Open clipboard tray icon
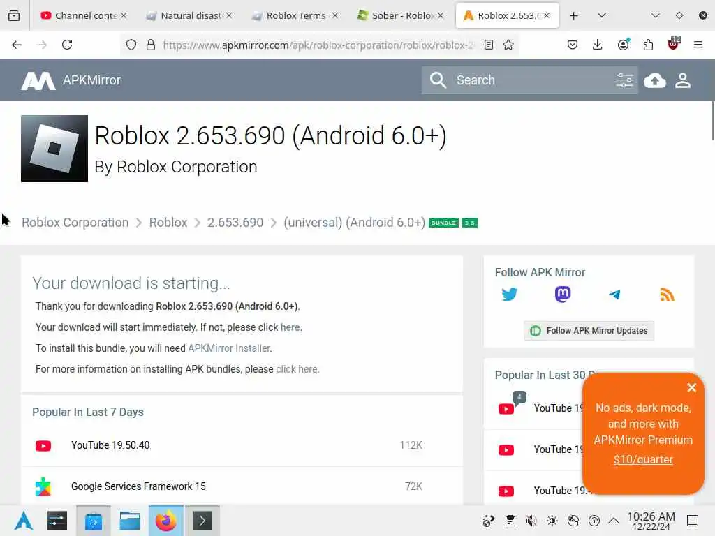 510,521
